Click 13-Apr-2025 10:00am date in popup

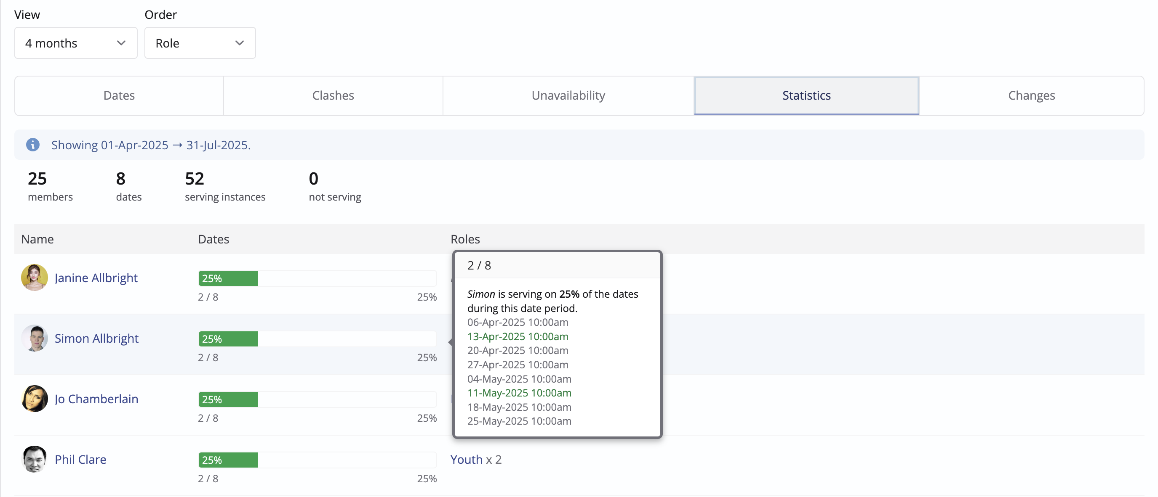click(518, 336)
